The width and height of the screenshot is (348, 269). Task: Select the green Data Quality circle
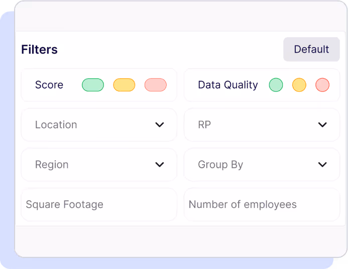[276, 85]
